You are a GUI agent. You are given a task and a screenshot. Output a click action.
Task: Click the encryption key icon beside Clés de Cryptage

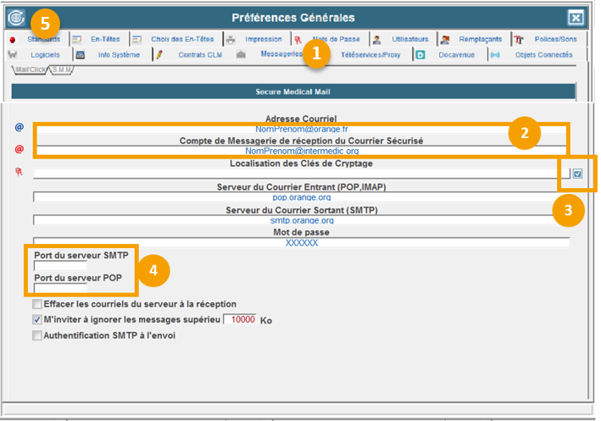[19, 172]
